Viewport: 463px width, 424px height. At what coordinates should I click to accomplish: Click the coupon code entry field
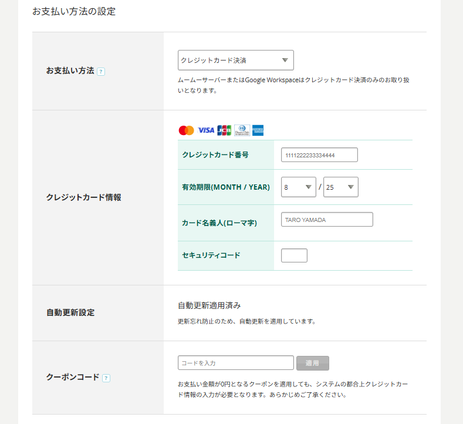click(x=235, y=363)
